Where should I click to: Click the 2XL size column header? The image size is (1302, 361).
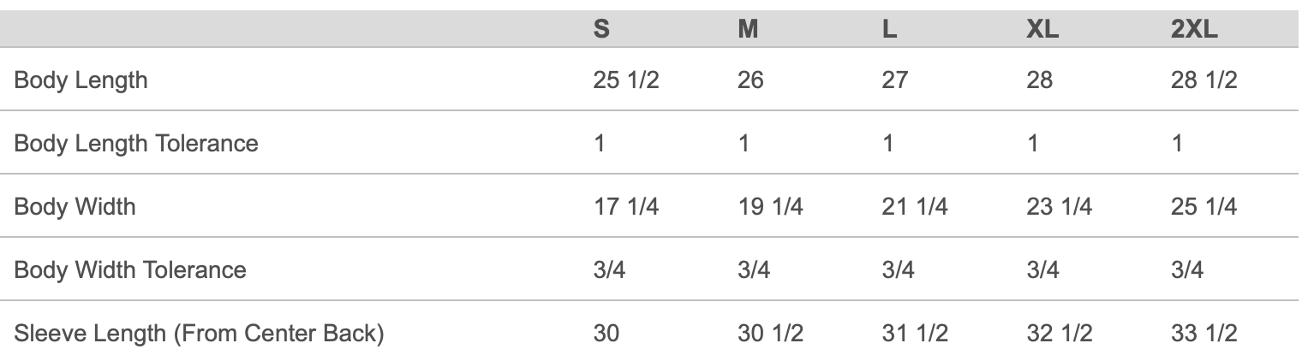(1194, 29)
